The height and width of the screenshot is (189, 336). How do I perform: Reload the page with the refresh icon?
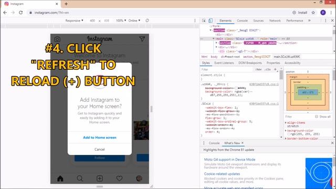[x=21, y=13]
